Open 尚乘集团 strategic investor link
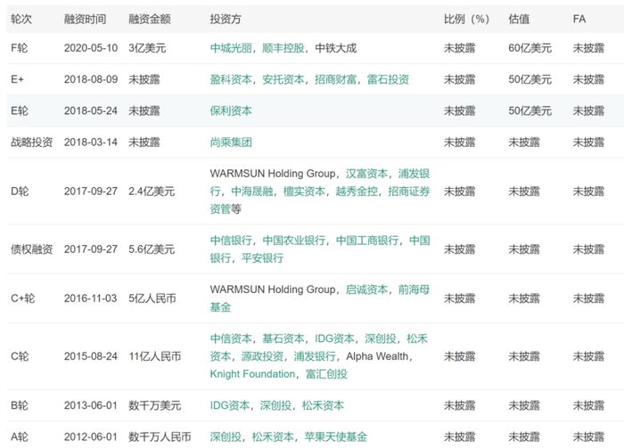This screenshot has width=624, height=448. 231,143
